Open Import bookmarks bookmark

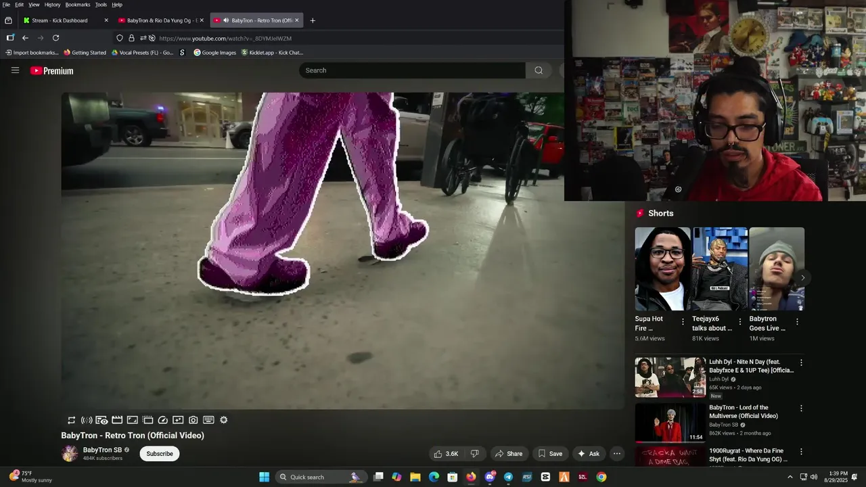(32, 53)
